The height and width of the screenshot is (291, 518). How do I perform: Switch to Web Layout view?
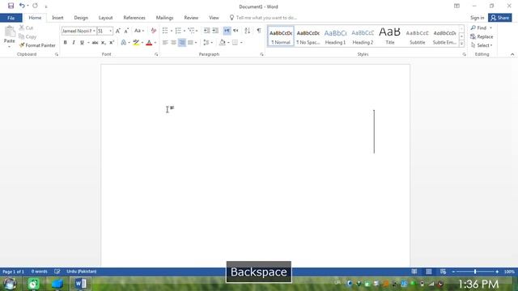coord(443,272)
